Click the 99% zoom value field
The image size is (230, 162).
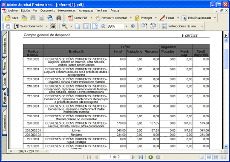coord(115,26)
